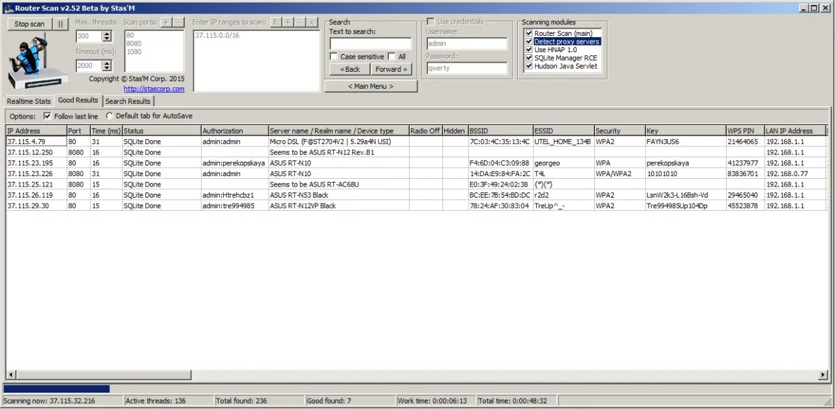Select Default tab for AutoSave radio
The height and width of the screenshot is (409, 835).
[x=109, y=116]
